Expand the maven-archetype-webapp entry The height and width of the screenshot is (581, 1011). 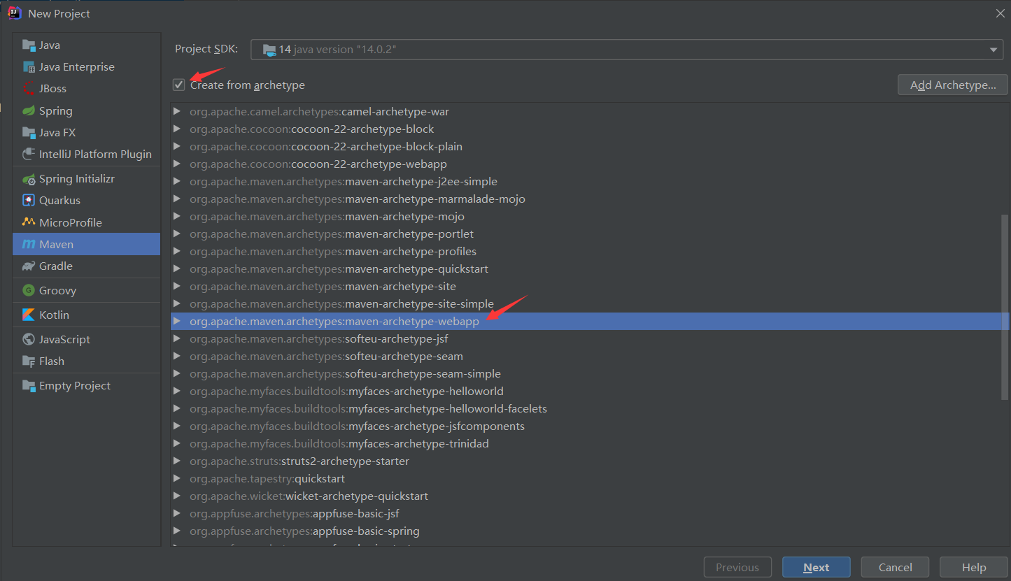tap(177, 321)
